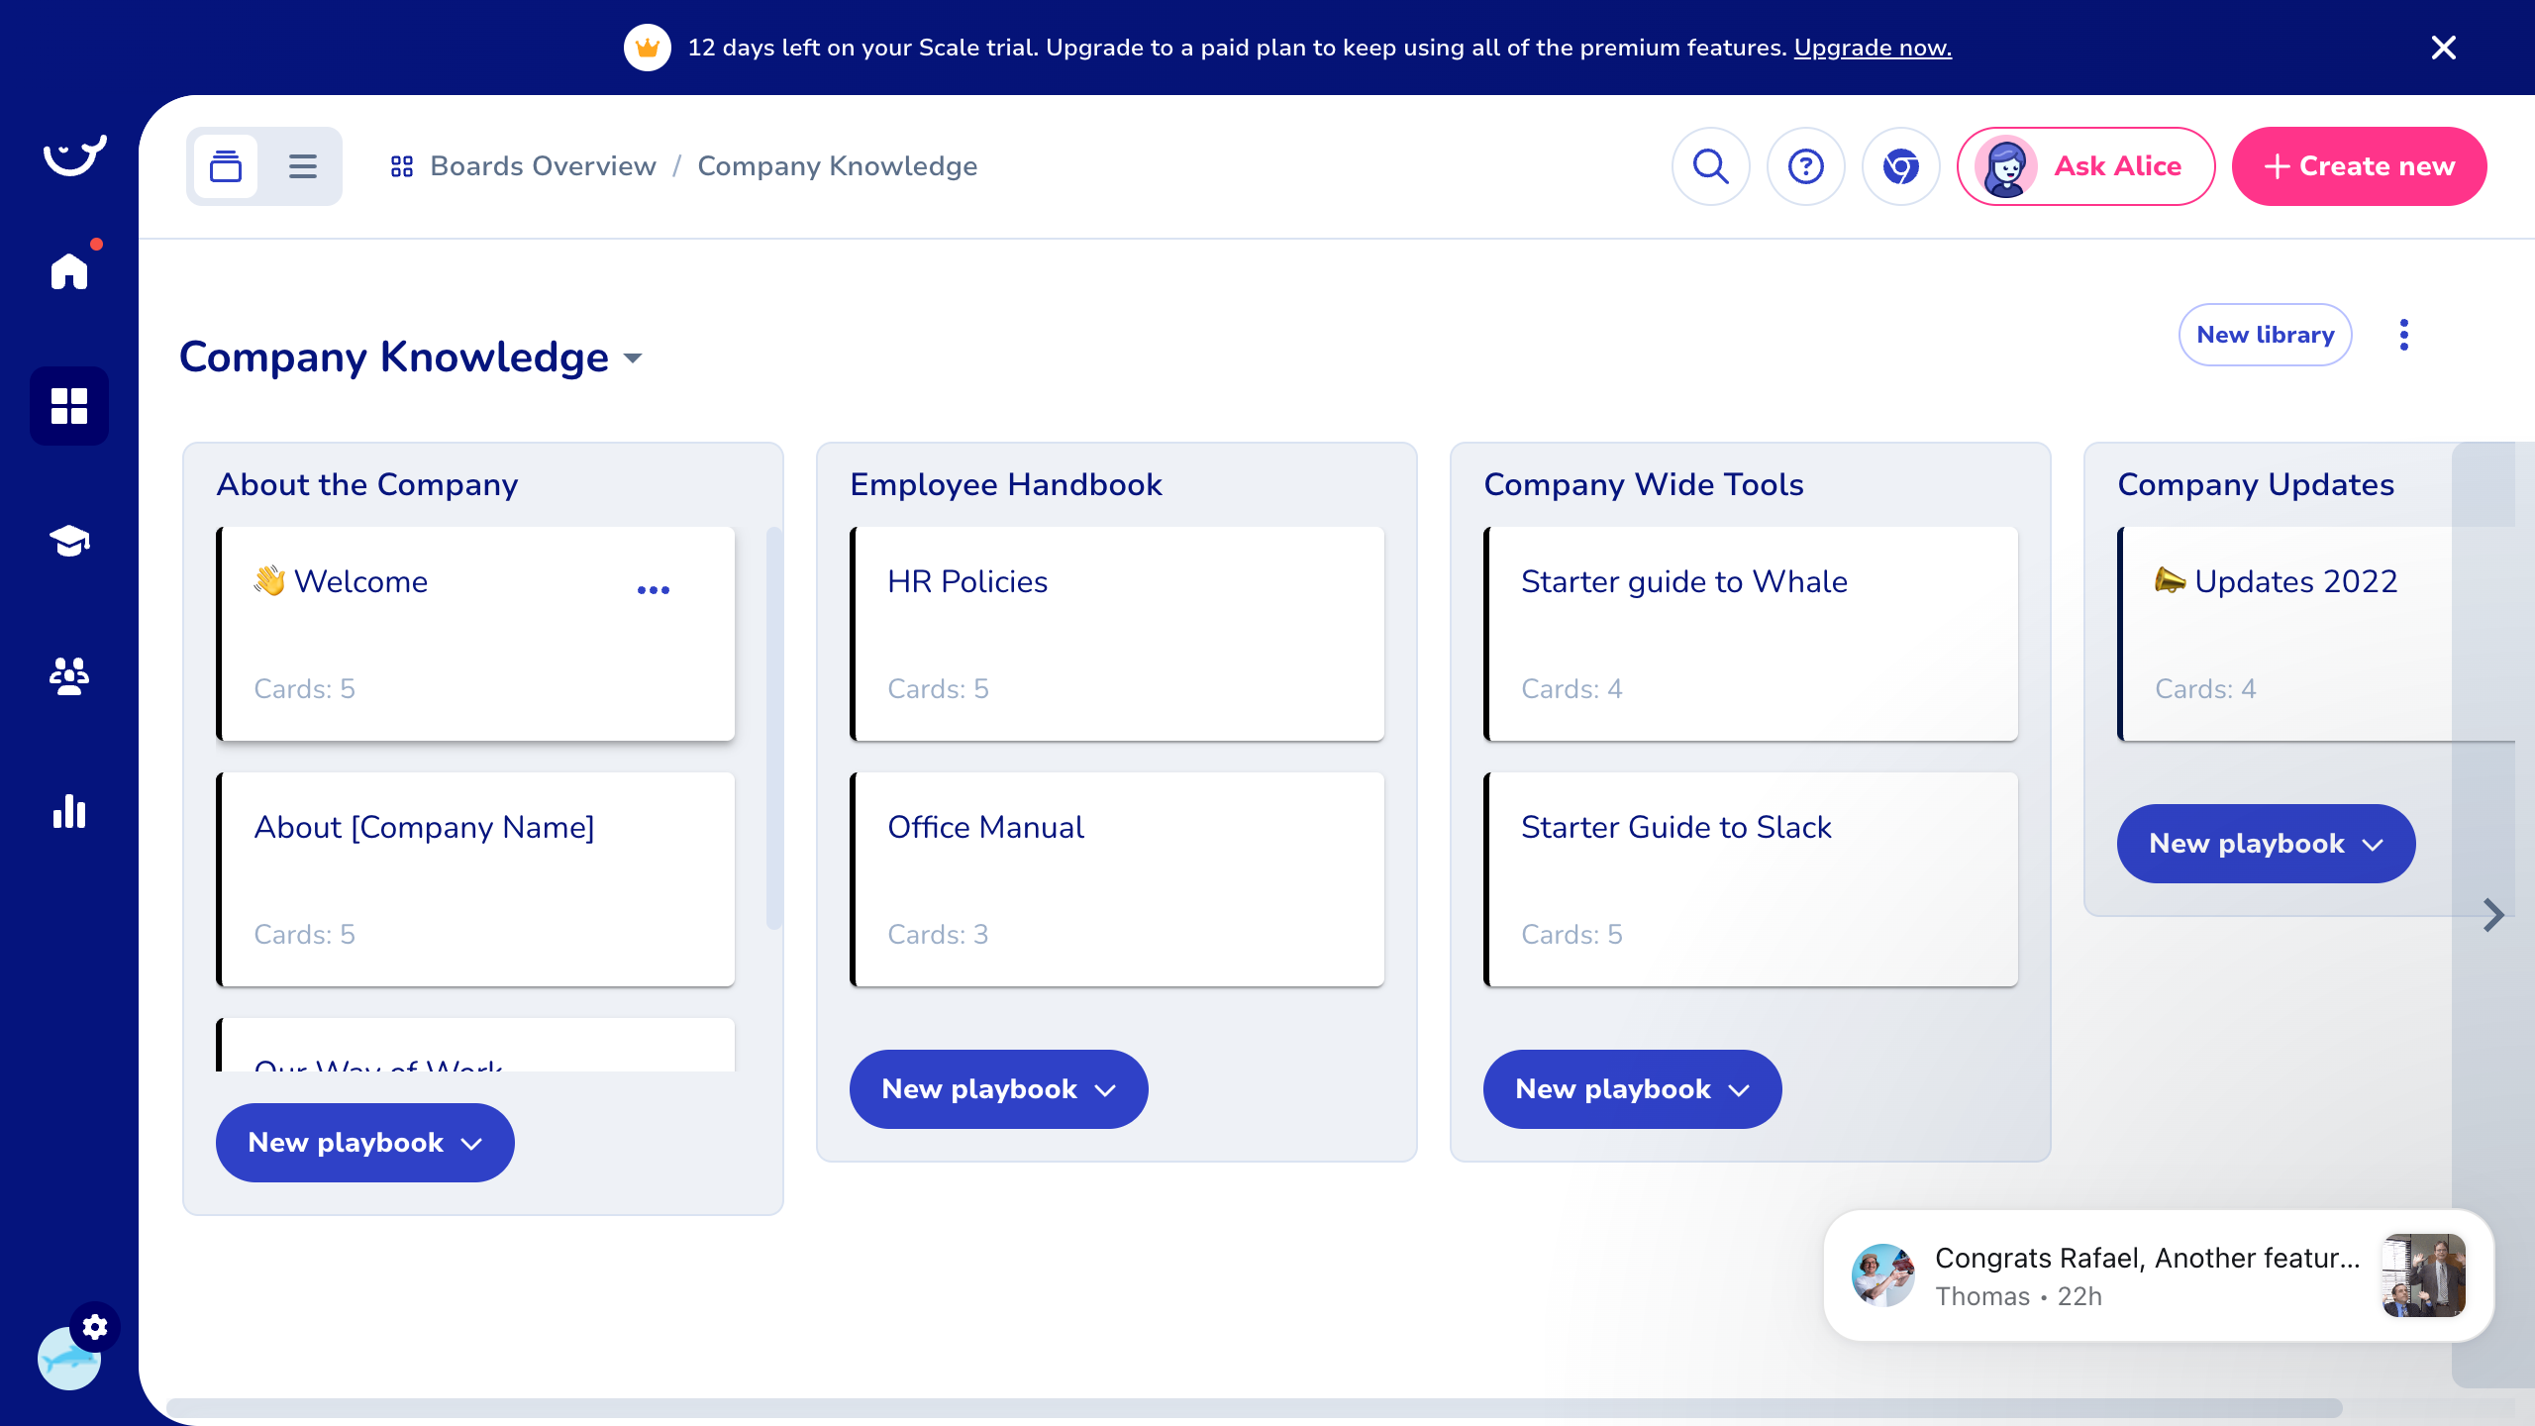
Task: Click the search magnifier icon
Action: (1710, 166)
